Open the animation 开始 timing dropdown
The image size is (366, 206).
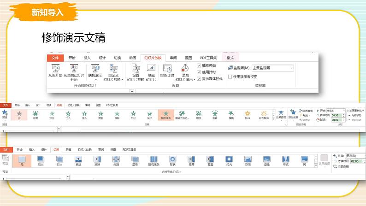tap(336, 110)
